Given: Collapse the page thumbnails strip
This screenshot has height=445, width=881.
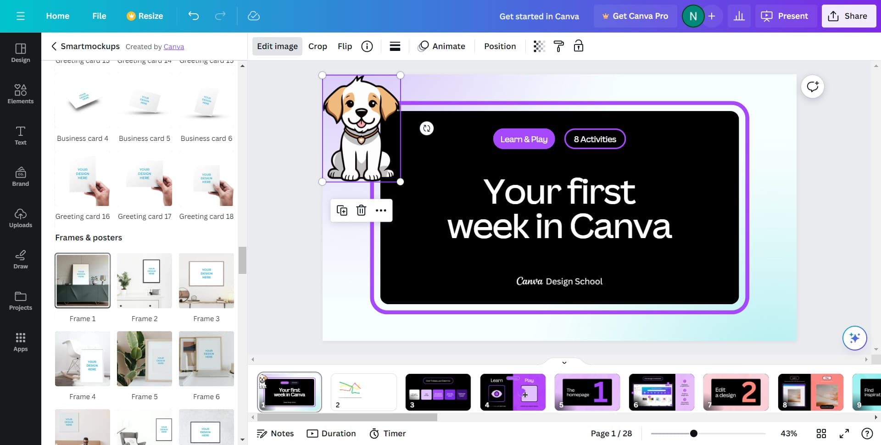Looking at the screenshot, I should point(564,362).
